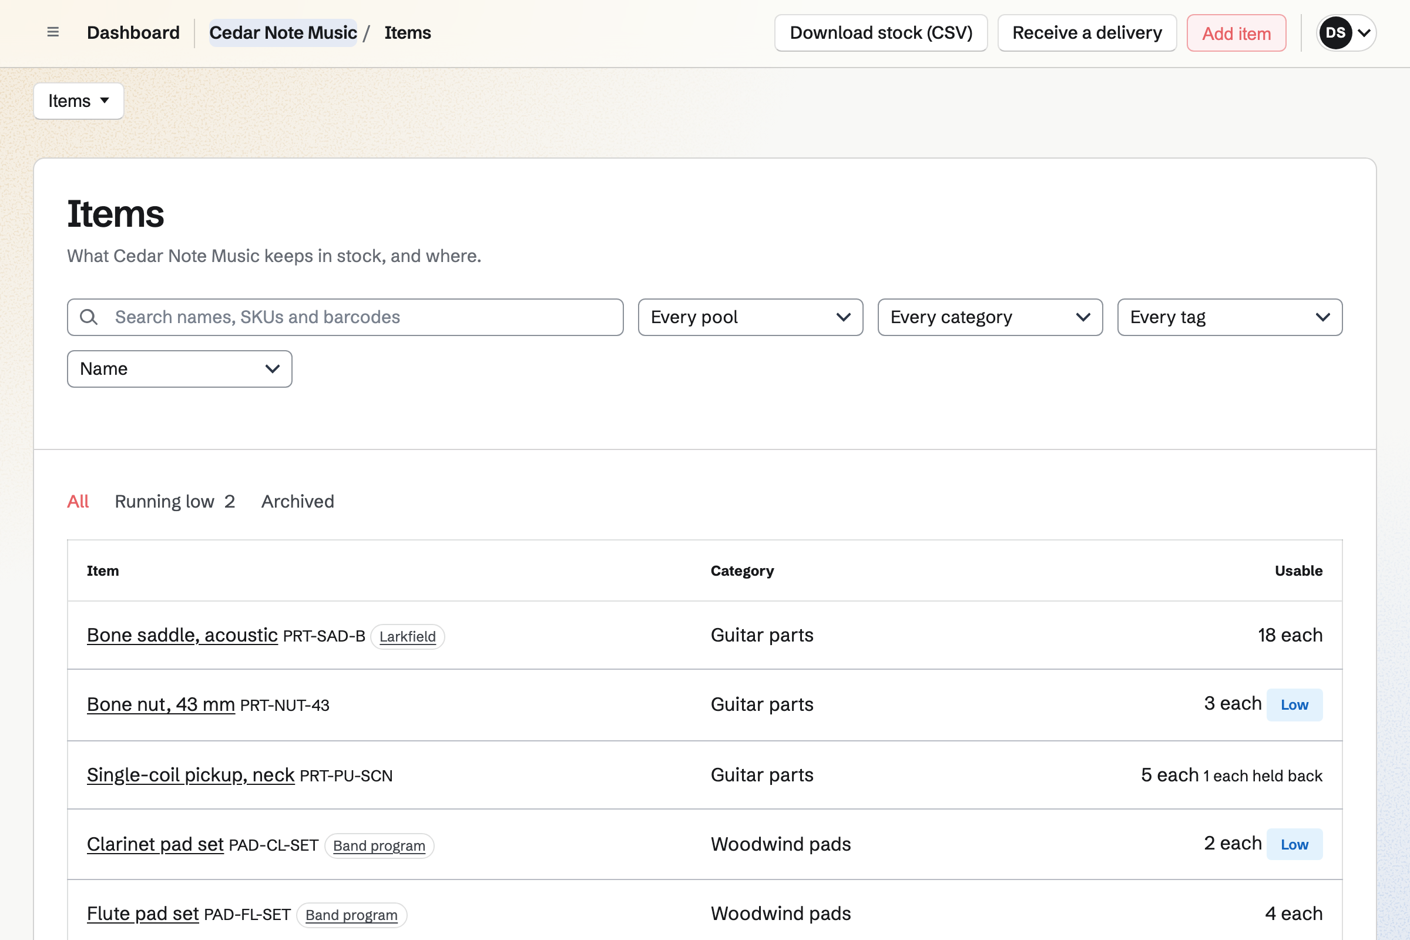Image resolution: width=1410 pixels, height=940 pixels.
Task: Click the PRT-SAD-B SKU text
Action: pos(324,636)
